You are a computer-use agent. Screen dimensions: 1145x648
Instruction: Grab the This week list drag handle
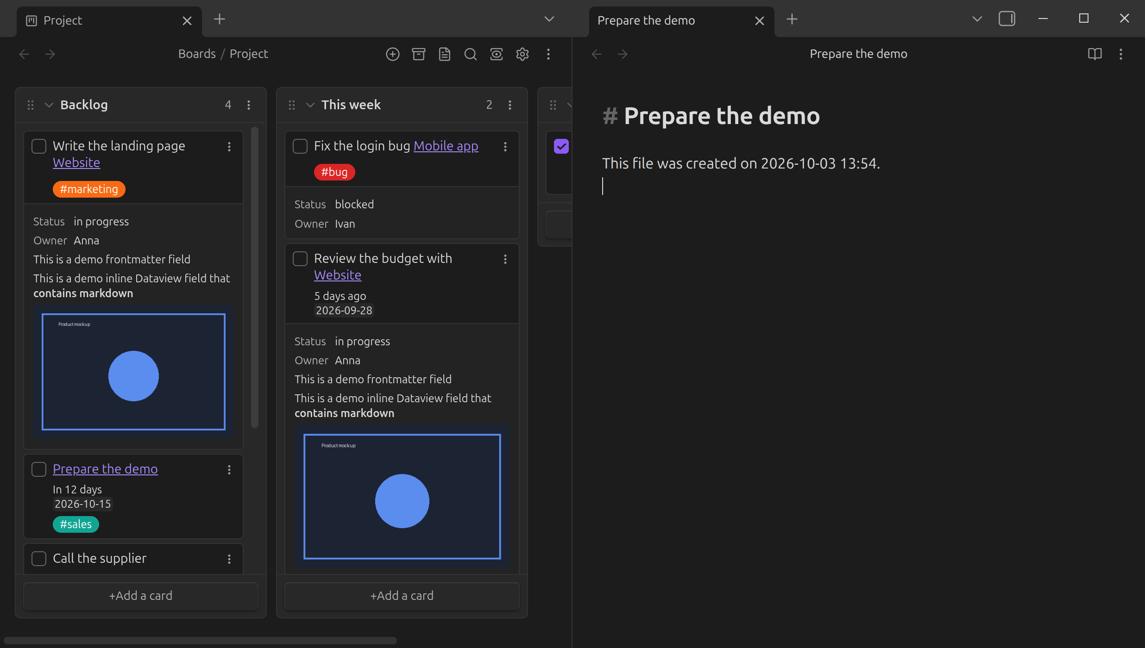292,105
